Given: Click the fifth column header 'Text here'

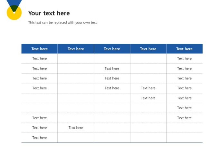Looking at the screenshot, I should pyautogui.click(x=184, y=49).
